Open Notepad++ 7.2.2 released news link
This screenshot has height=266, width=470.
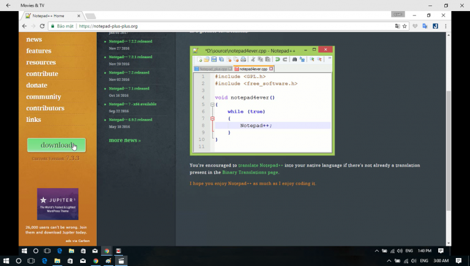[x=130, y=42]
